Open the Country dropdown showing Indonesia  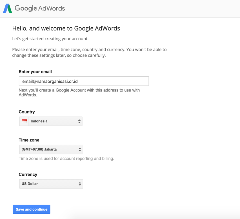51,121
